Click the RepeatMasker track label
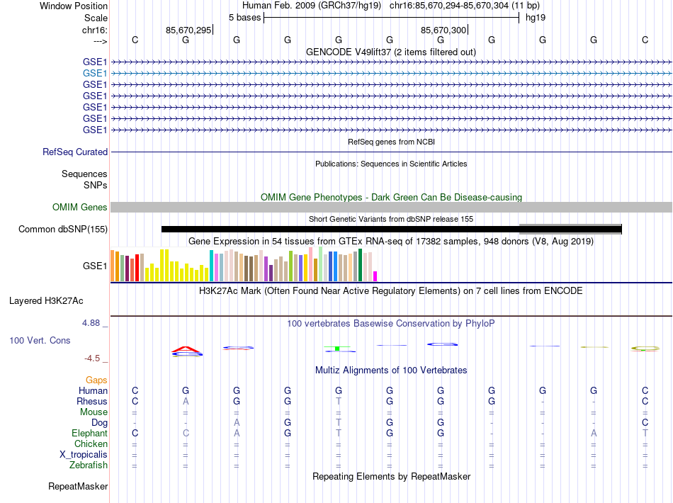This screenshot has height=503, width=673. [x=78, y=486]
